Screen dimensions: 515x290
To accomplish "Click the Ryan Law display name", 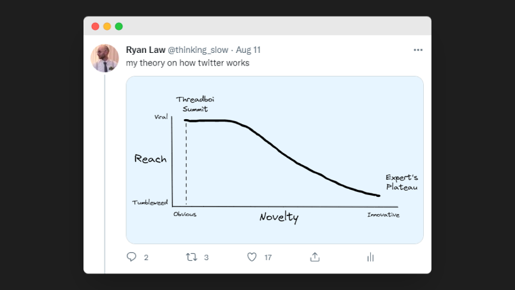I will coord(145,50).
